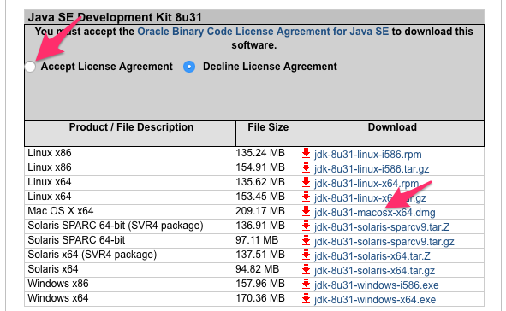The image size is (506, 311).
Task: Download jdk-8u31-linux-x64.rpm
Action: tap(366, 184)
